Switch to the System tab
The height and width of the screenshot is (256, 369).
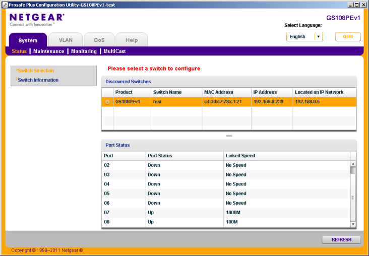pyautogui.click(x=28, y=40)
